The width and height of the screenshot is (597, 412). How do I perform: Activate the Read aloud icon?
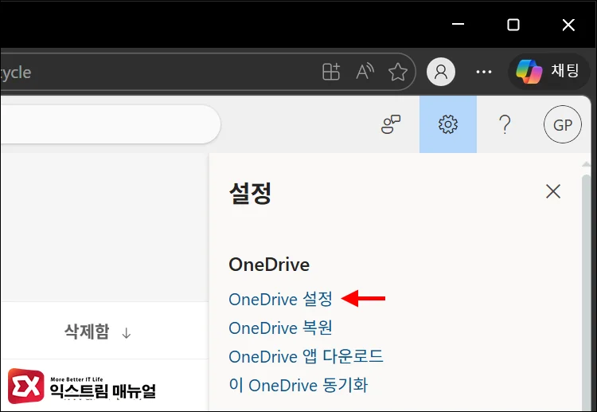(x=365, y=72)
